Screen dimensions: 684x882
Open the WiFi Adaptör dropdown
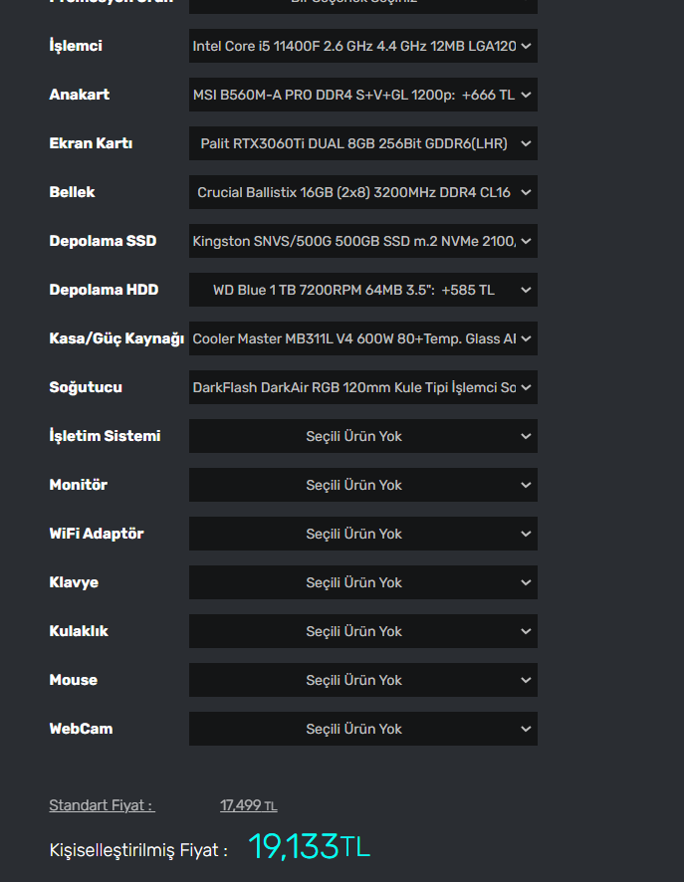(x=362, y=534)
